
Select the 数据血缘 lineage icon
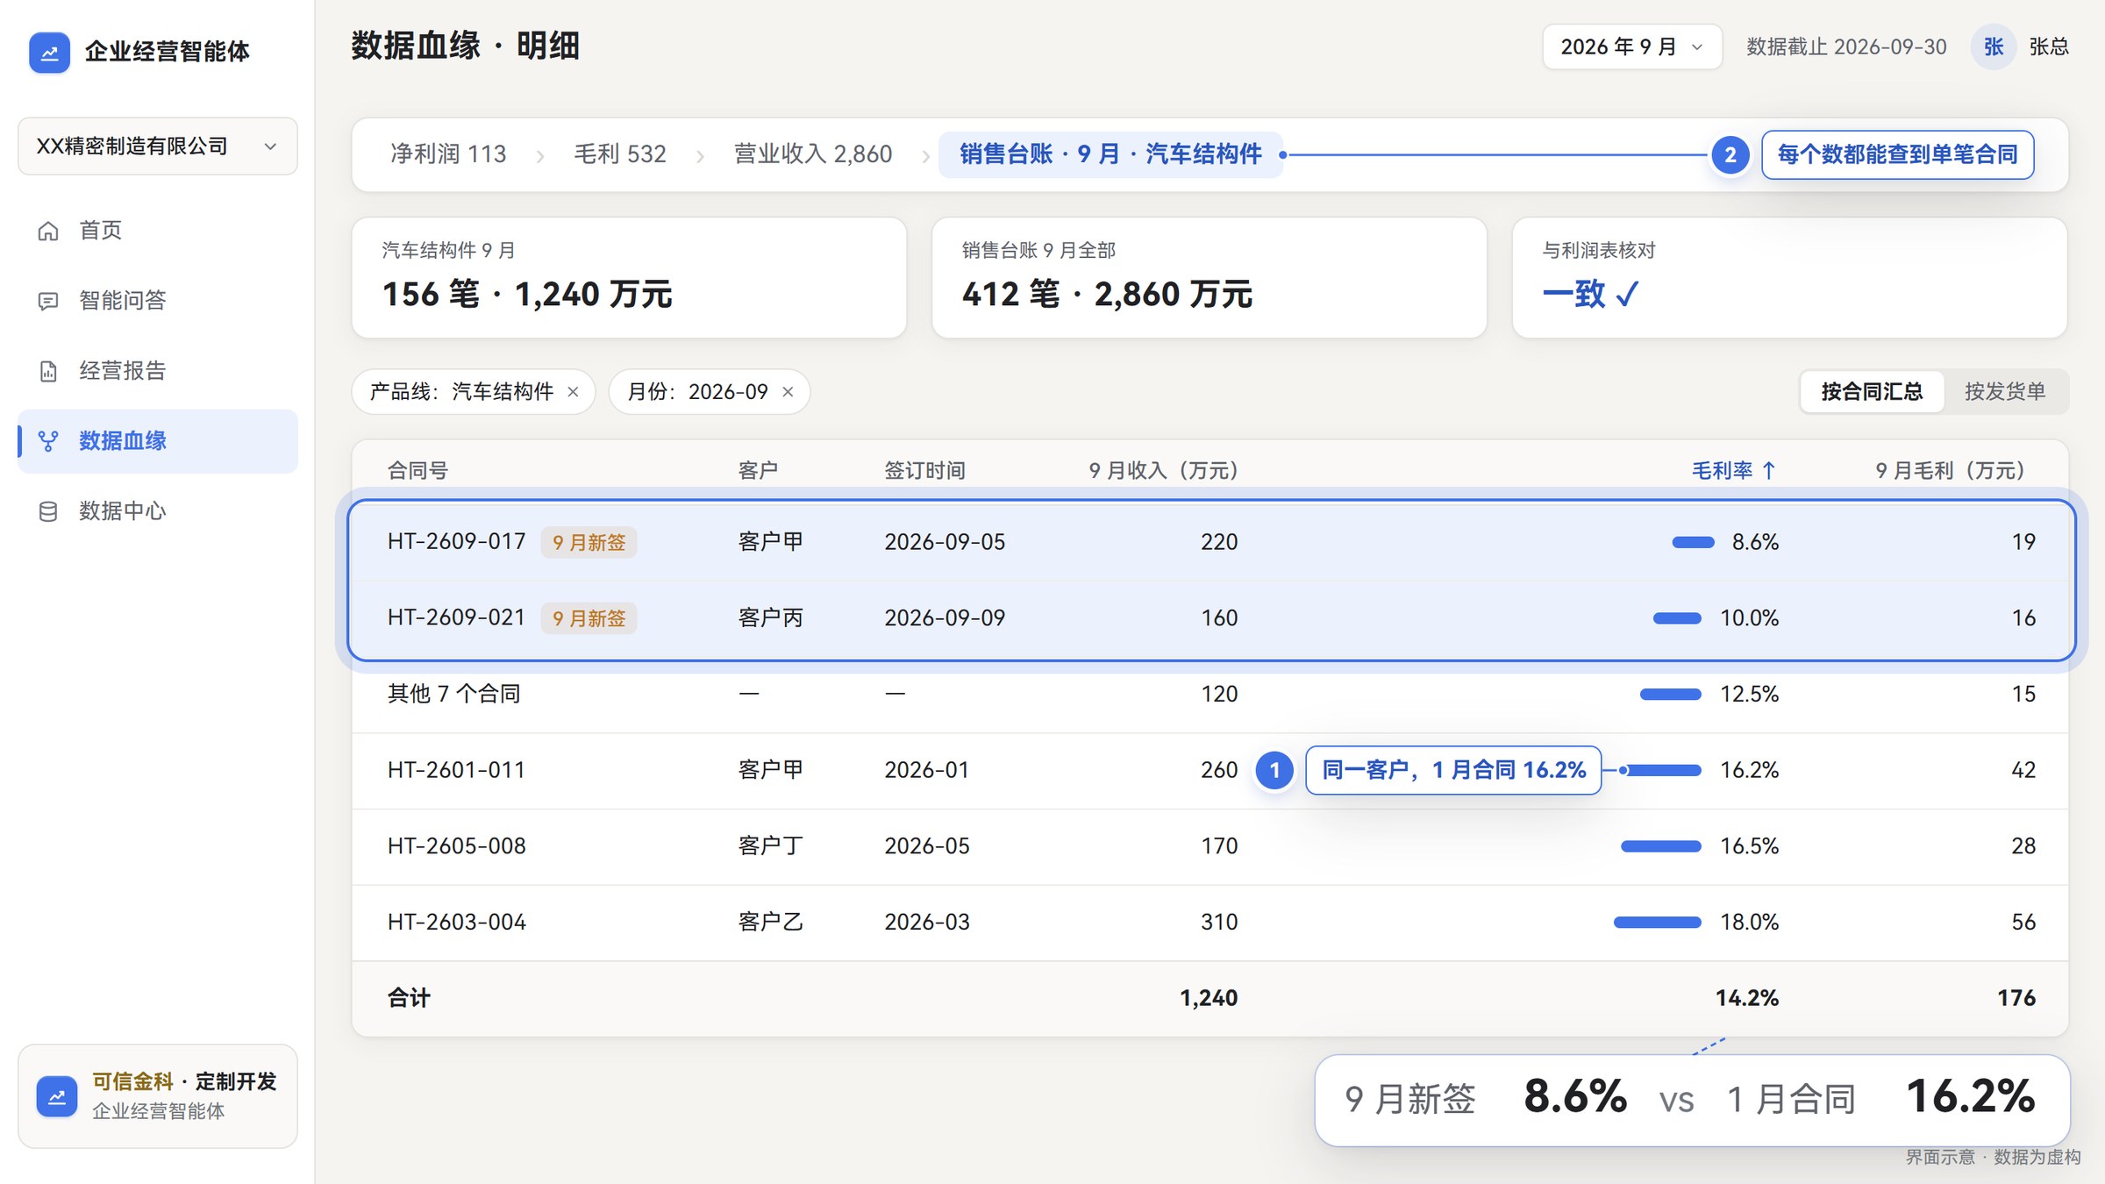48,441
